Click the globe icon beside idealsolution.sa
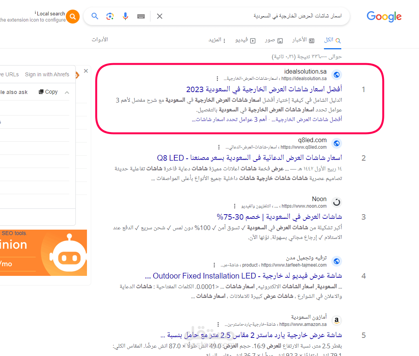The image size is (419, 356). tap(337, 75)
